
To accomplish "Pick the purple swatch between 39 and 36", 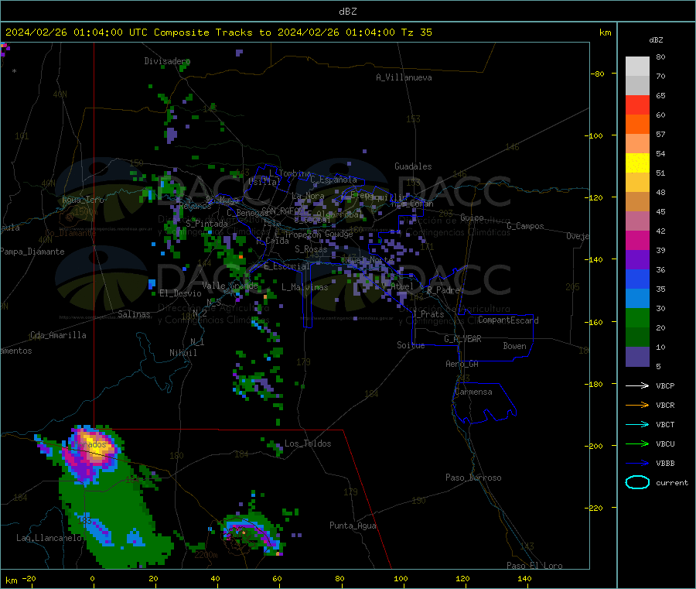I will [x=637, y=260].
